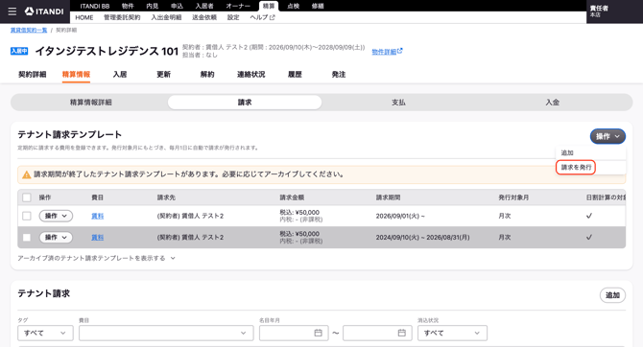Open 入出金明細 submenu item
This screenshot has width=643, height=347.
click(x=166, y=17)
